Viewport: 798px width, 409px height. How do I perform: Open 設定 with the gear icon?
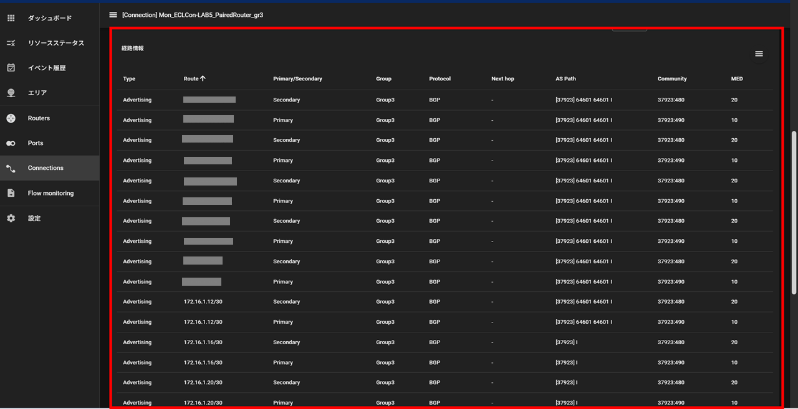(x=10, y=218)
